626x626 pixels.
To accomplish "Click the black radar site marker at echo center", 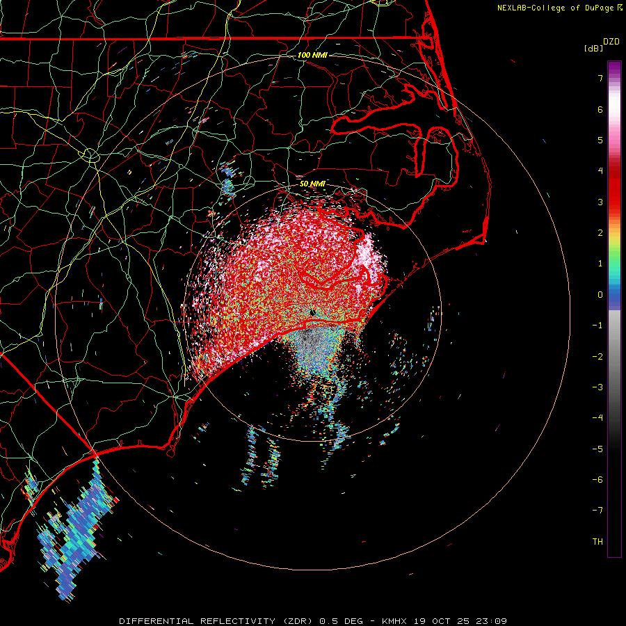I will (312, 312).
